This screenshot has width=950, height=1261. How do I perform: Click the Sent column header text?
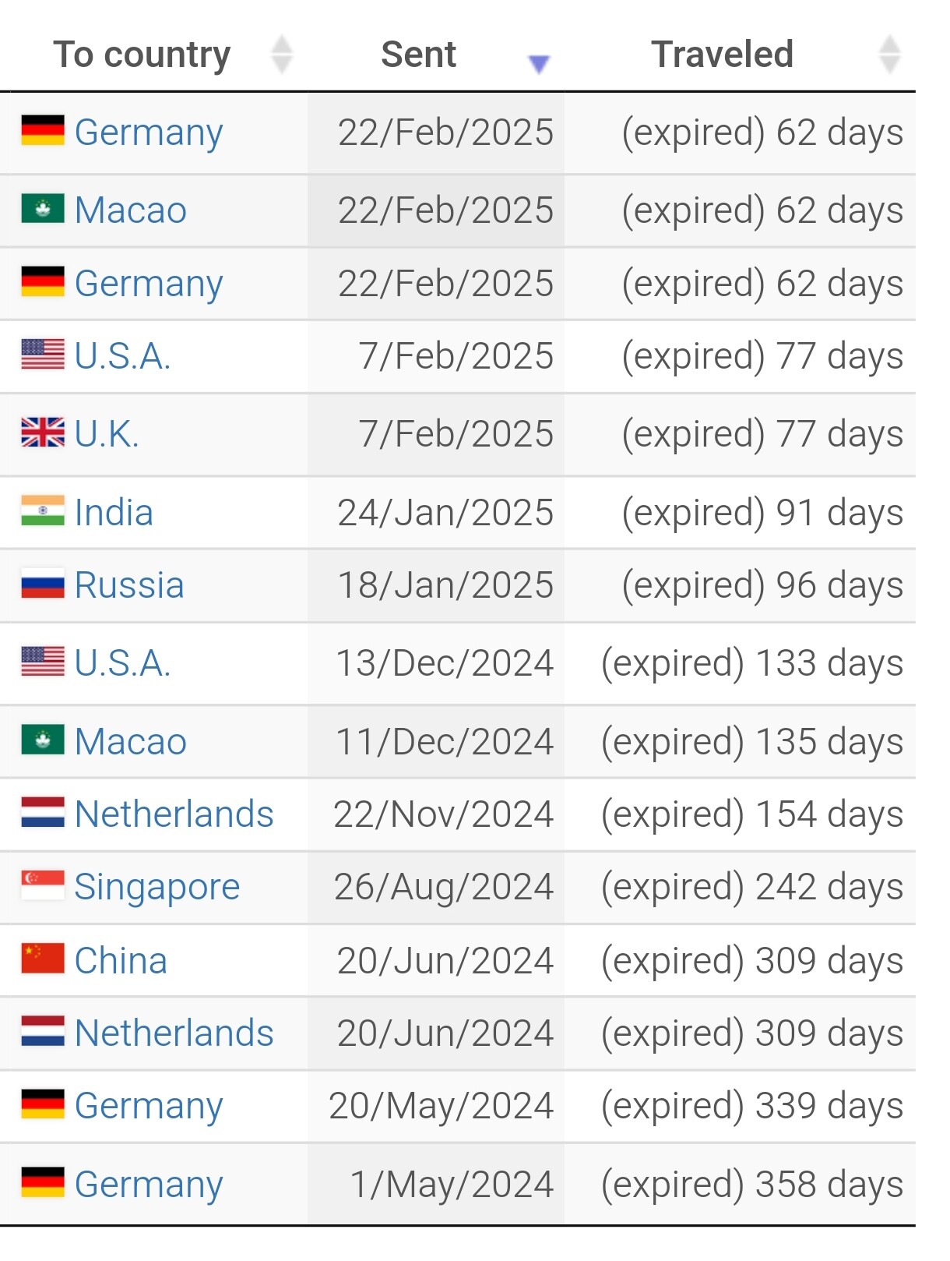point(418,55)
